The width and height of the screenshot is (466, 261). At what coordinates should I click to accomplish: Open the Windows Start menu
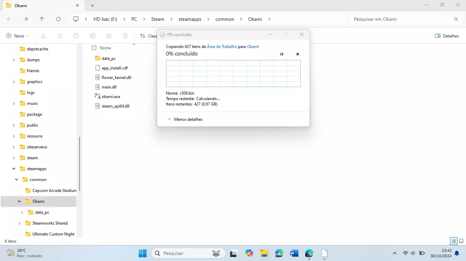coord(142,253)
